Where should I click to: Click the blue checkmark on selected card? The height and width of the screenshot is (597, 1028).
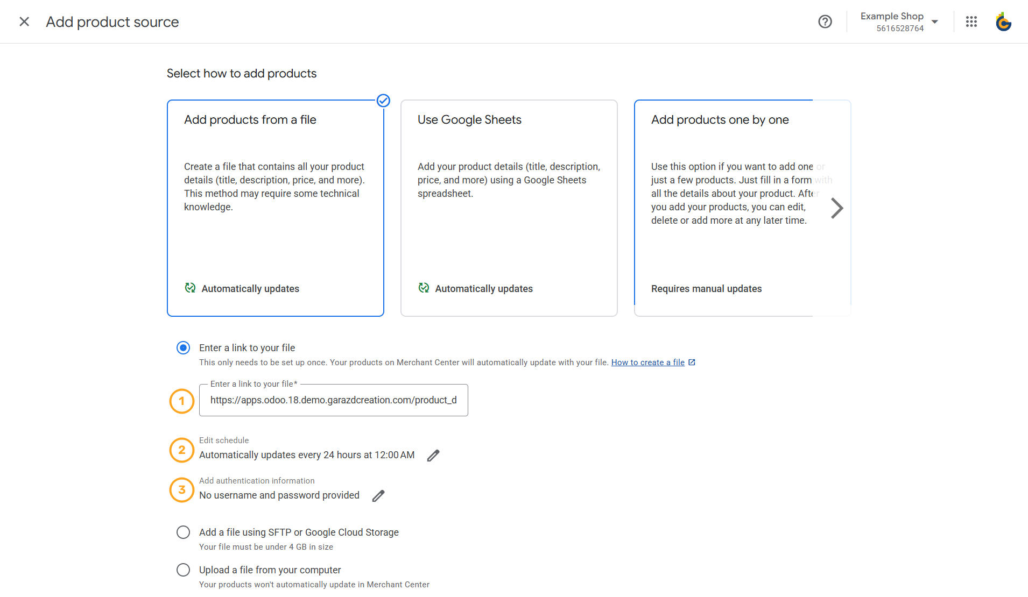(x=383, y=101)
